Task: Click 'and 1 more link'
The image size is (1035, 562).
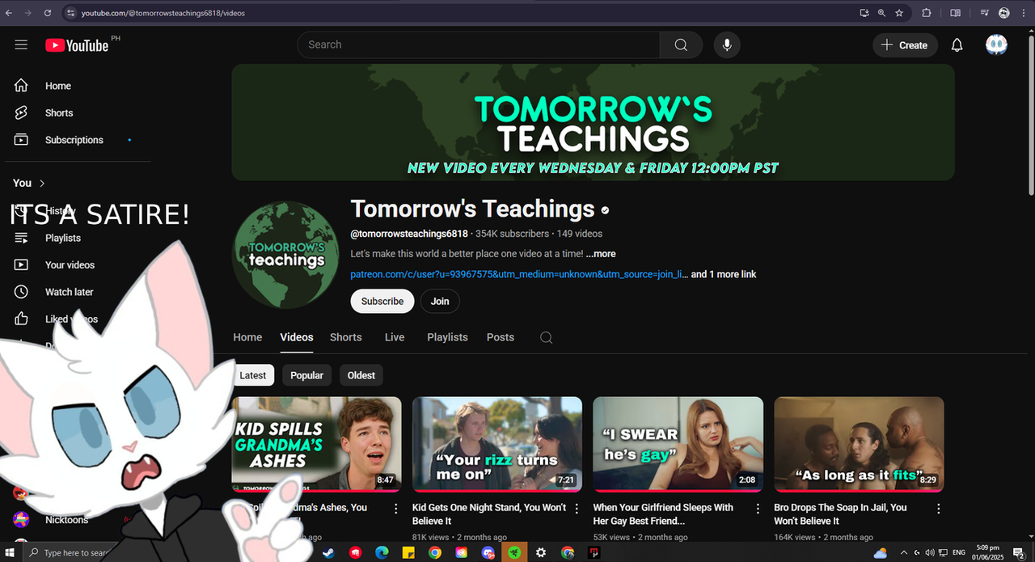Action: coord(724,275)
